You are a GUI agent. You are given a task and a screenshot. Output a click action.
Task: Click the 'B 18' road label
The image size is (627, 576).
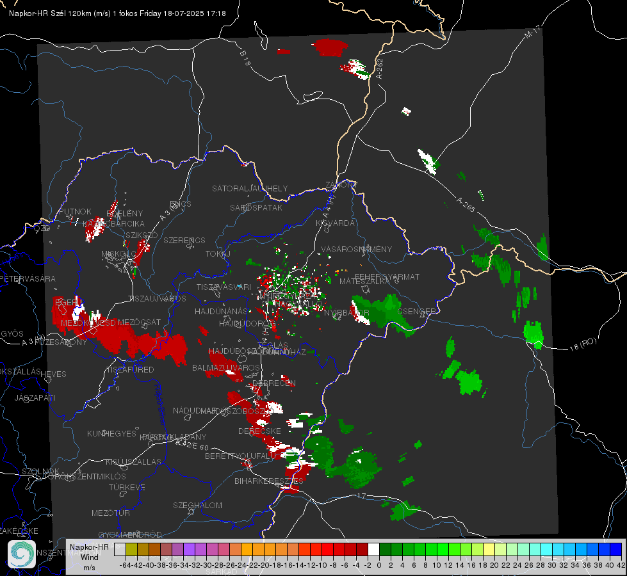[245, 58]
